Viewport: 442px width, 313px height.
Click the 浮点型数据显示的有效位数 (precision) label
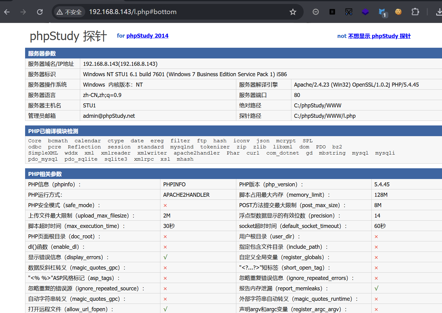point(290,216)
